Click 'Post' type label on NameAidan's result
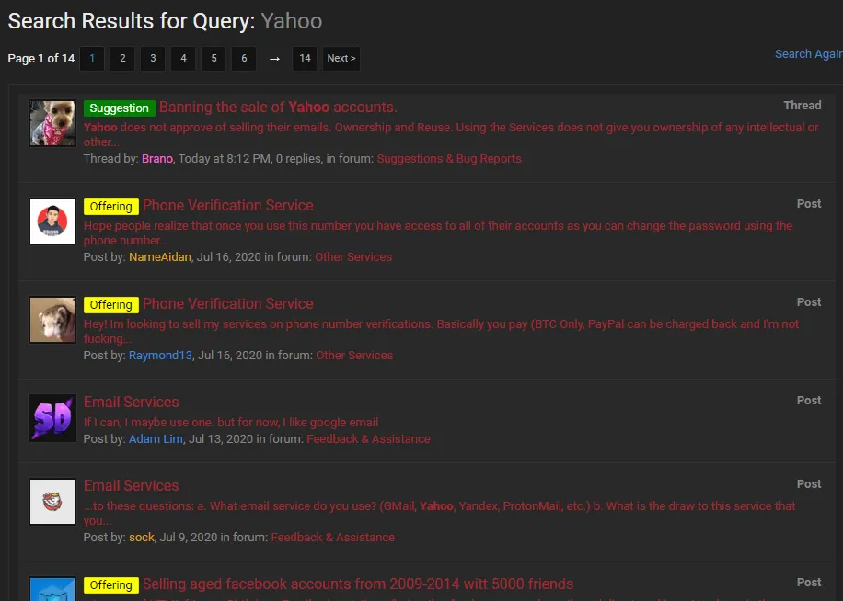The image size is (843, 601). [809, 203]
